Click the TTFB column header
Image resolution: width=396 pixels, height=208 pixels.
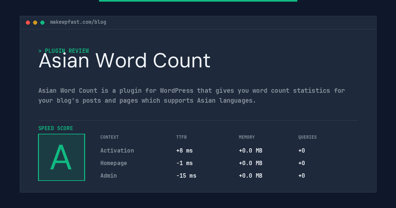(181, 137)
